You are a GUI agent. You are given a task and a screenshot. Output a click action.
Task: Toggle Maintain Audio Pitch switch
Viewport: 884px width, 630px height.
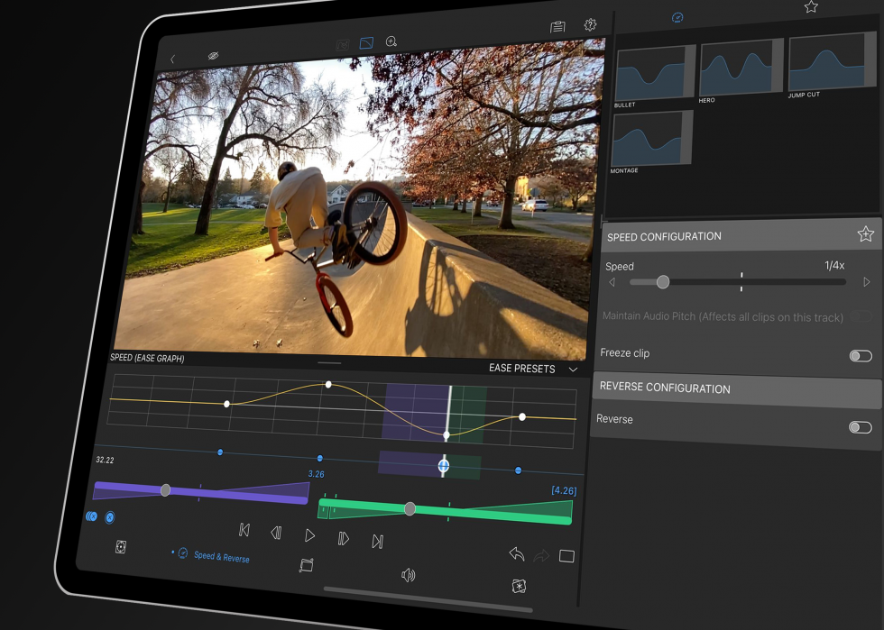(x=862, y=317)
